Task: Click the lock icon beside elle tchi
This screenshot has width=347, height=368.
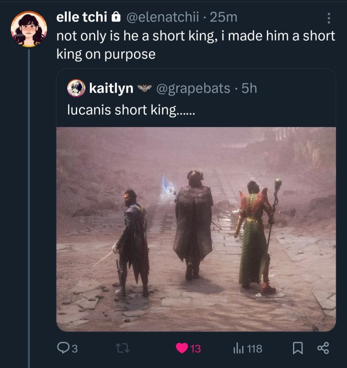Action: point(116,18)
